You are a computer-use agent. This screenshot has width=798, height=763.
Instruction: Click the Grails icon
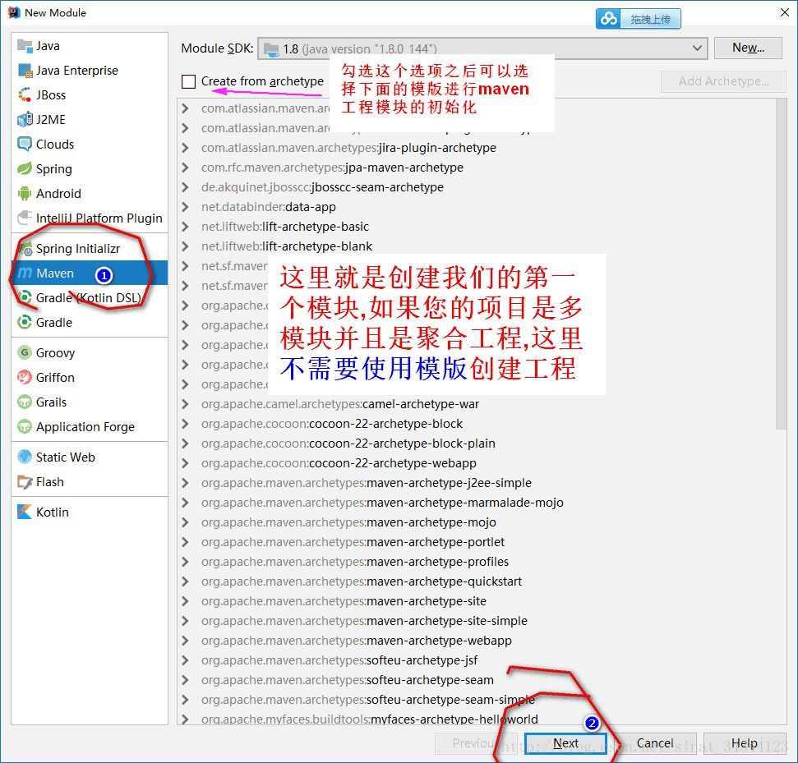pyautogui.click(x=25, y=402)
